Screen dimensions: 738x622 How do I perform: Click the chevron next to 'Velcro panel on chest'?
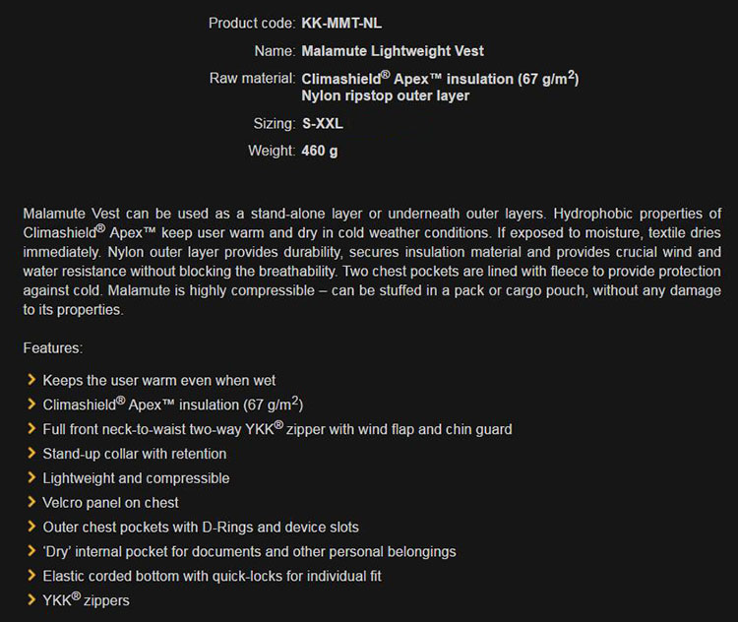pyautogui.click(x=31, y=502)
